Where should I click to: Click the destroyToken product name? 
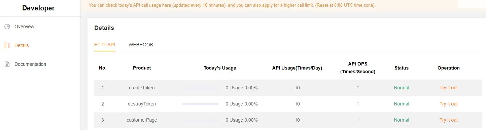click(142, 104)
